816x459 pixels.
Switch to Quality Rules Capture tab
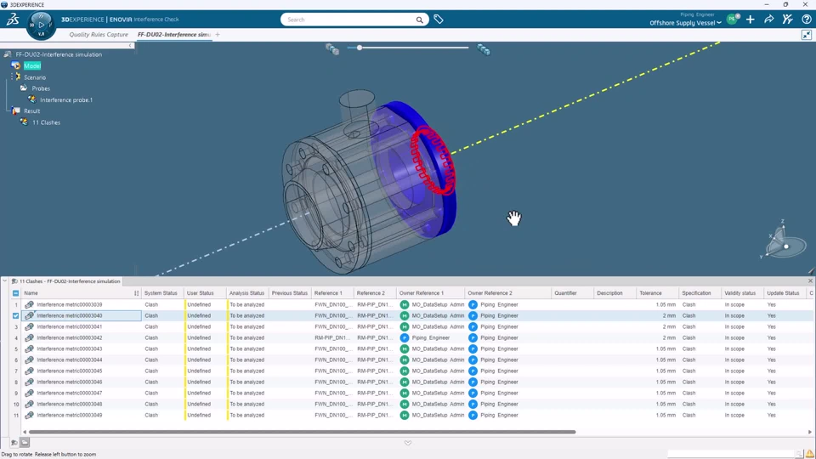(x=99, y=34)
